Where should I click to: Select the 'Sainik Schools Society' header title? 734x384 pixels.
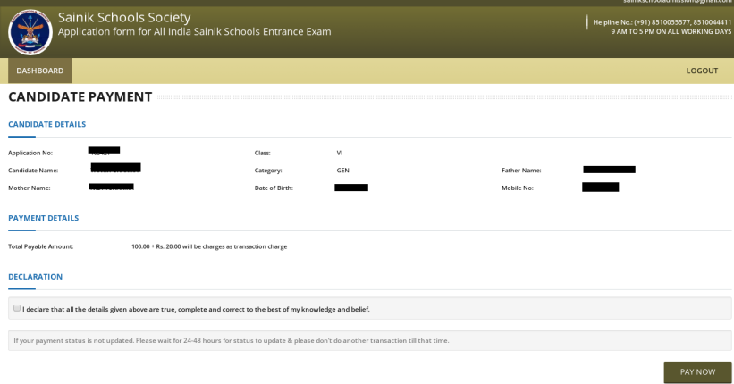[124, 17]
